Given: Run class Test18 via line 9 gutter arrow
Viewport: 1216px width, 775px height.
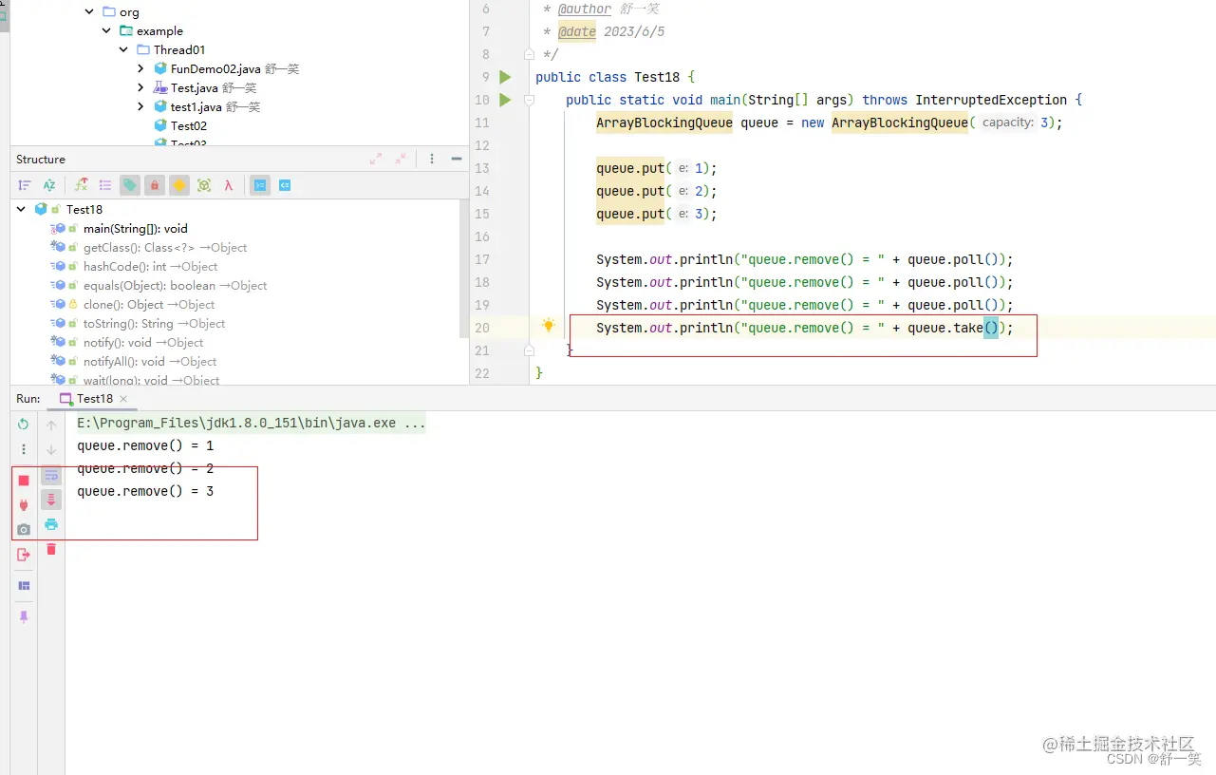Looking at the screenshot, I should [505, 77].
